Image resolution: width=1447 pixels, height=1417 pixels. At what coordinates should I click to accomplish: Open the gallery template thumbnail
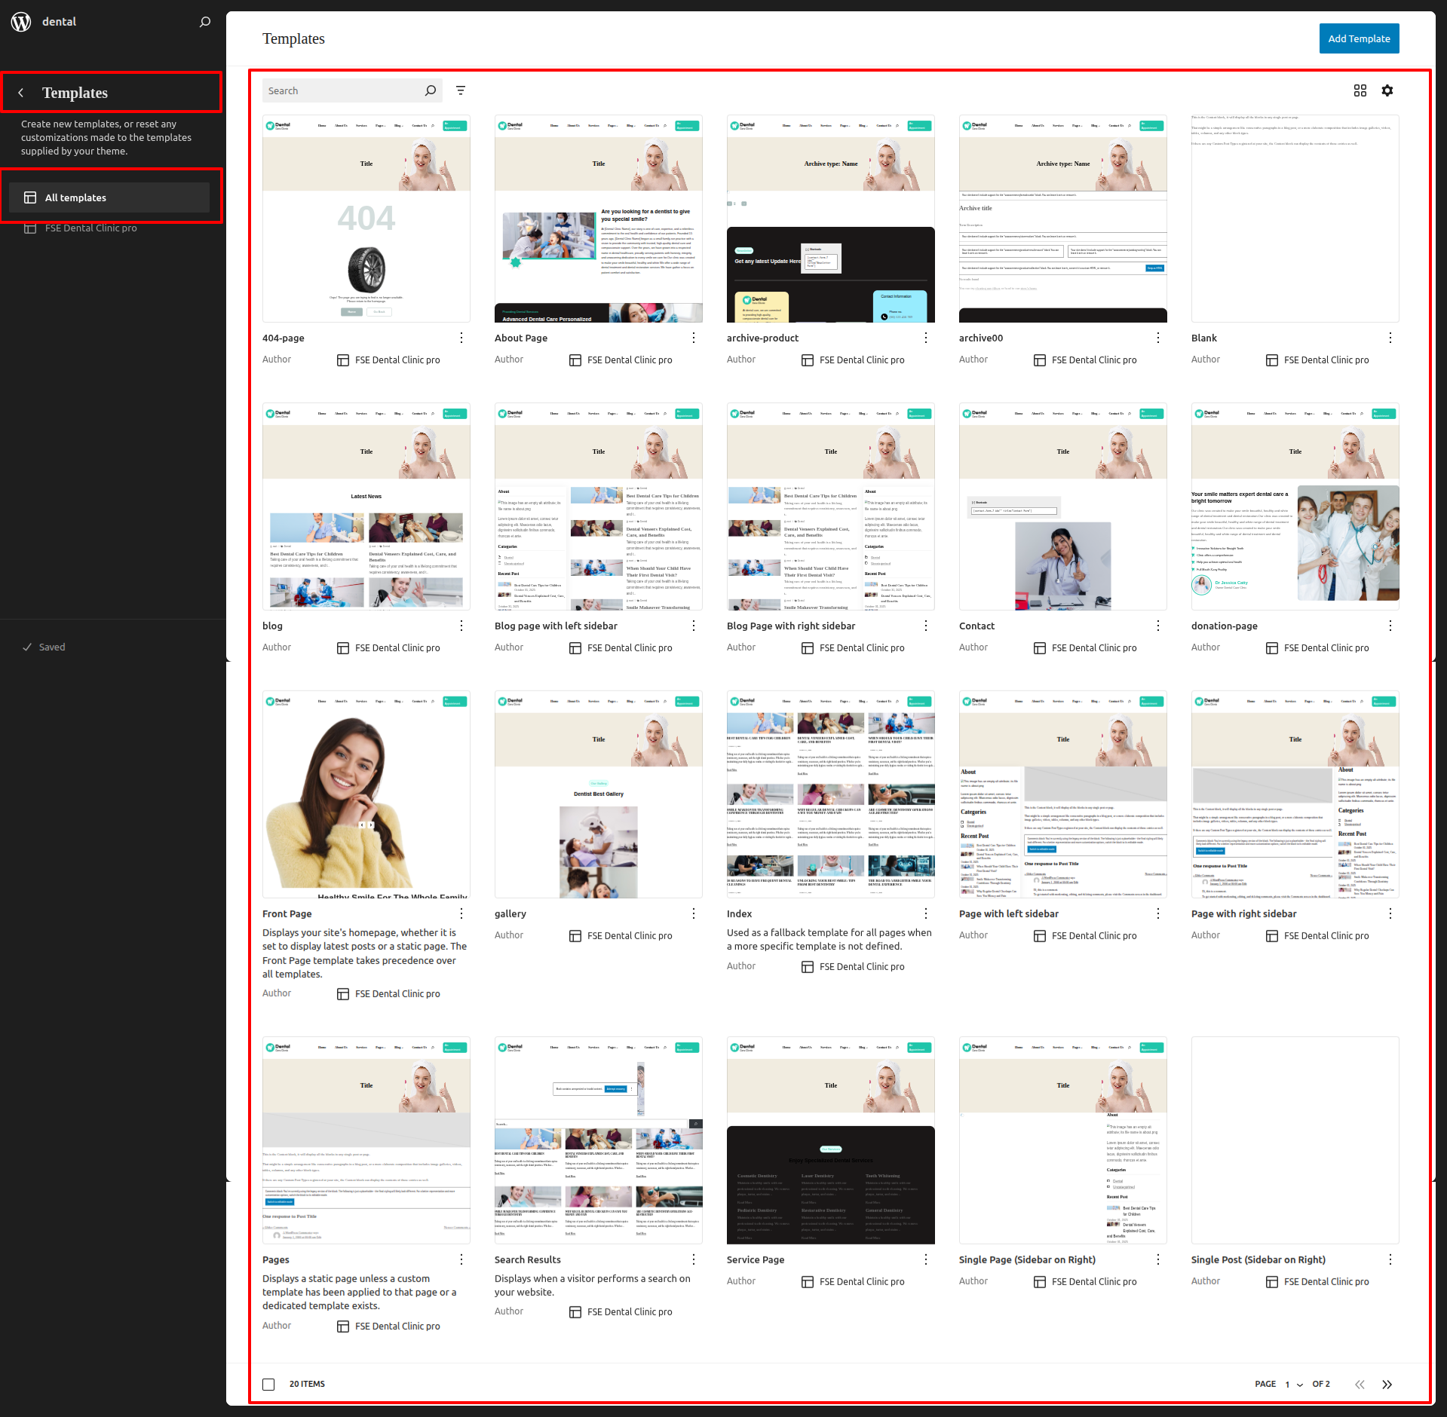point(598,794)
